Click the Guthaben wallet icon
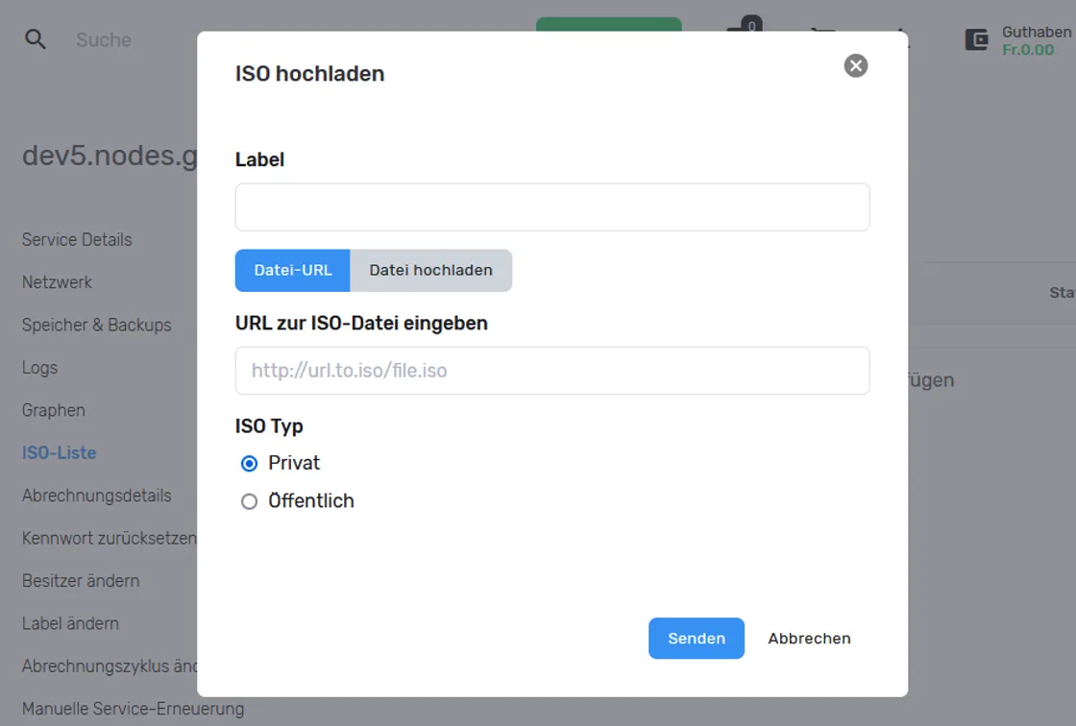The height and width of the screenshot is (726, 1076). [976, 39]
